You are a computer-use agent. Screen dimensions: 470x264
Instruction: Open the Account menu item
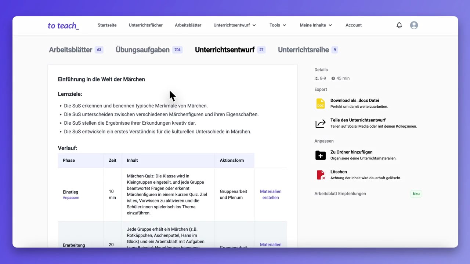point(354,25)
